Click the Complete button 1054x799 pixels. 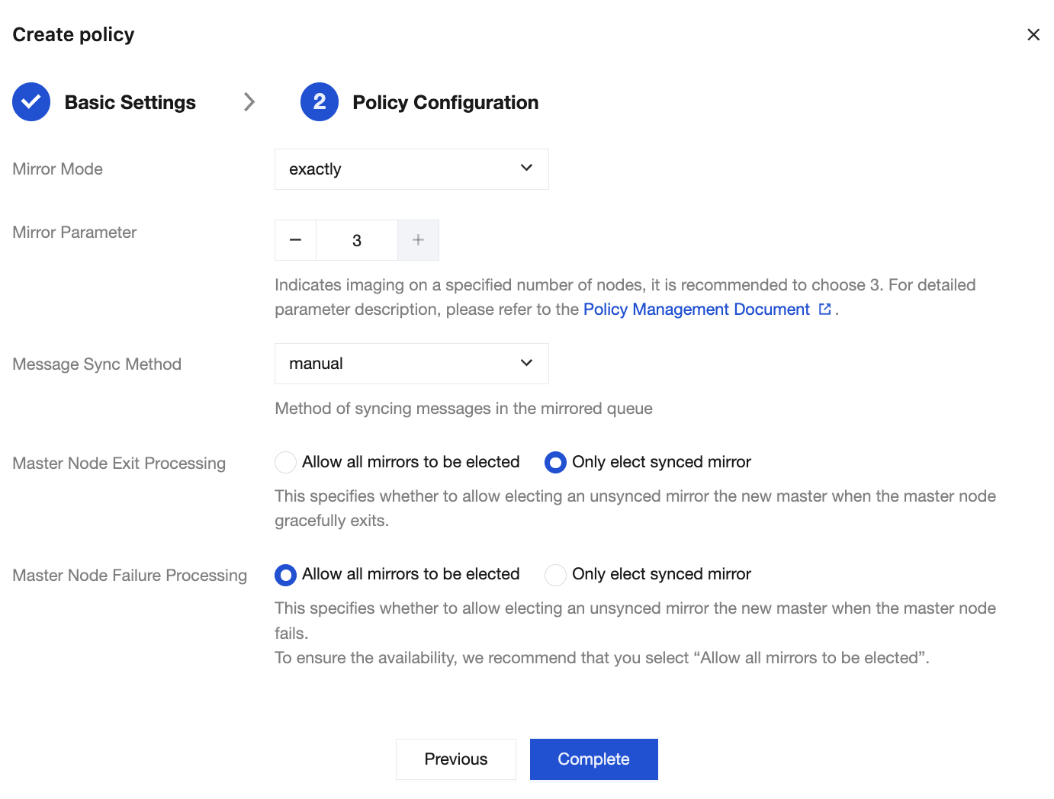pyautogui.click(x=593, y=759)
